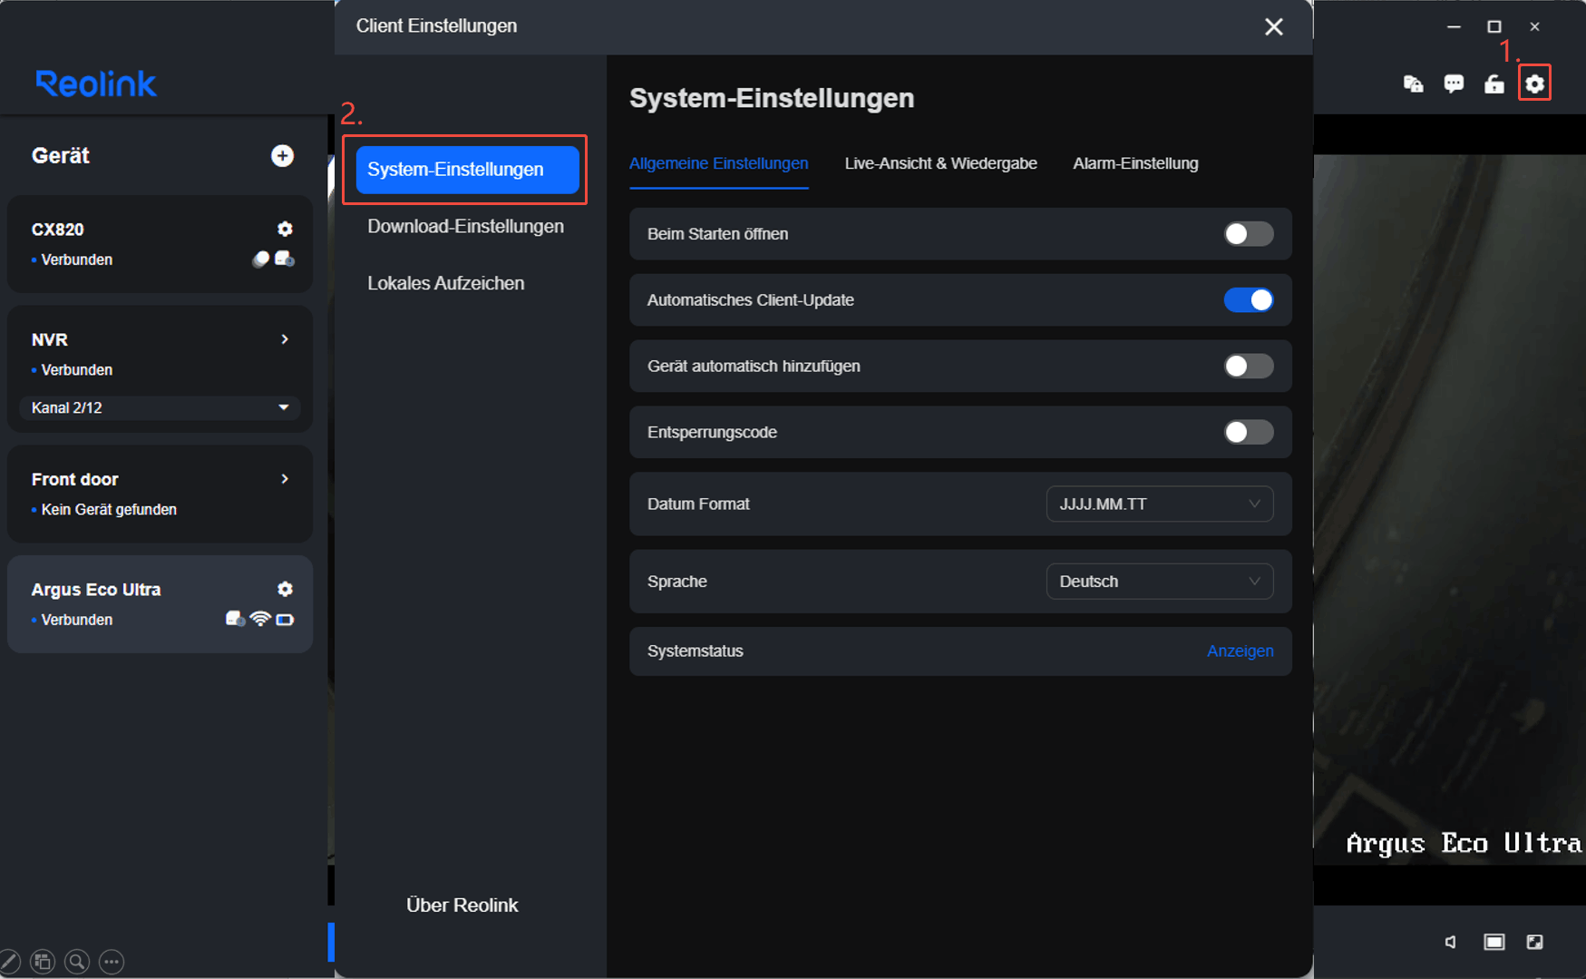Image resolution: width=1586 pixels, height=979 pixels.
Task: Click the SD card icon on CX820
Action: 285,259
